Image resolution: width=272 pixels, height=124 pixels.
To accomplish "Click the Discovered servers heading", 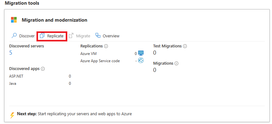I will click(26, 46).
